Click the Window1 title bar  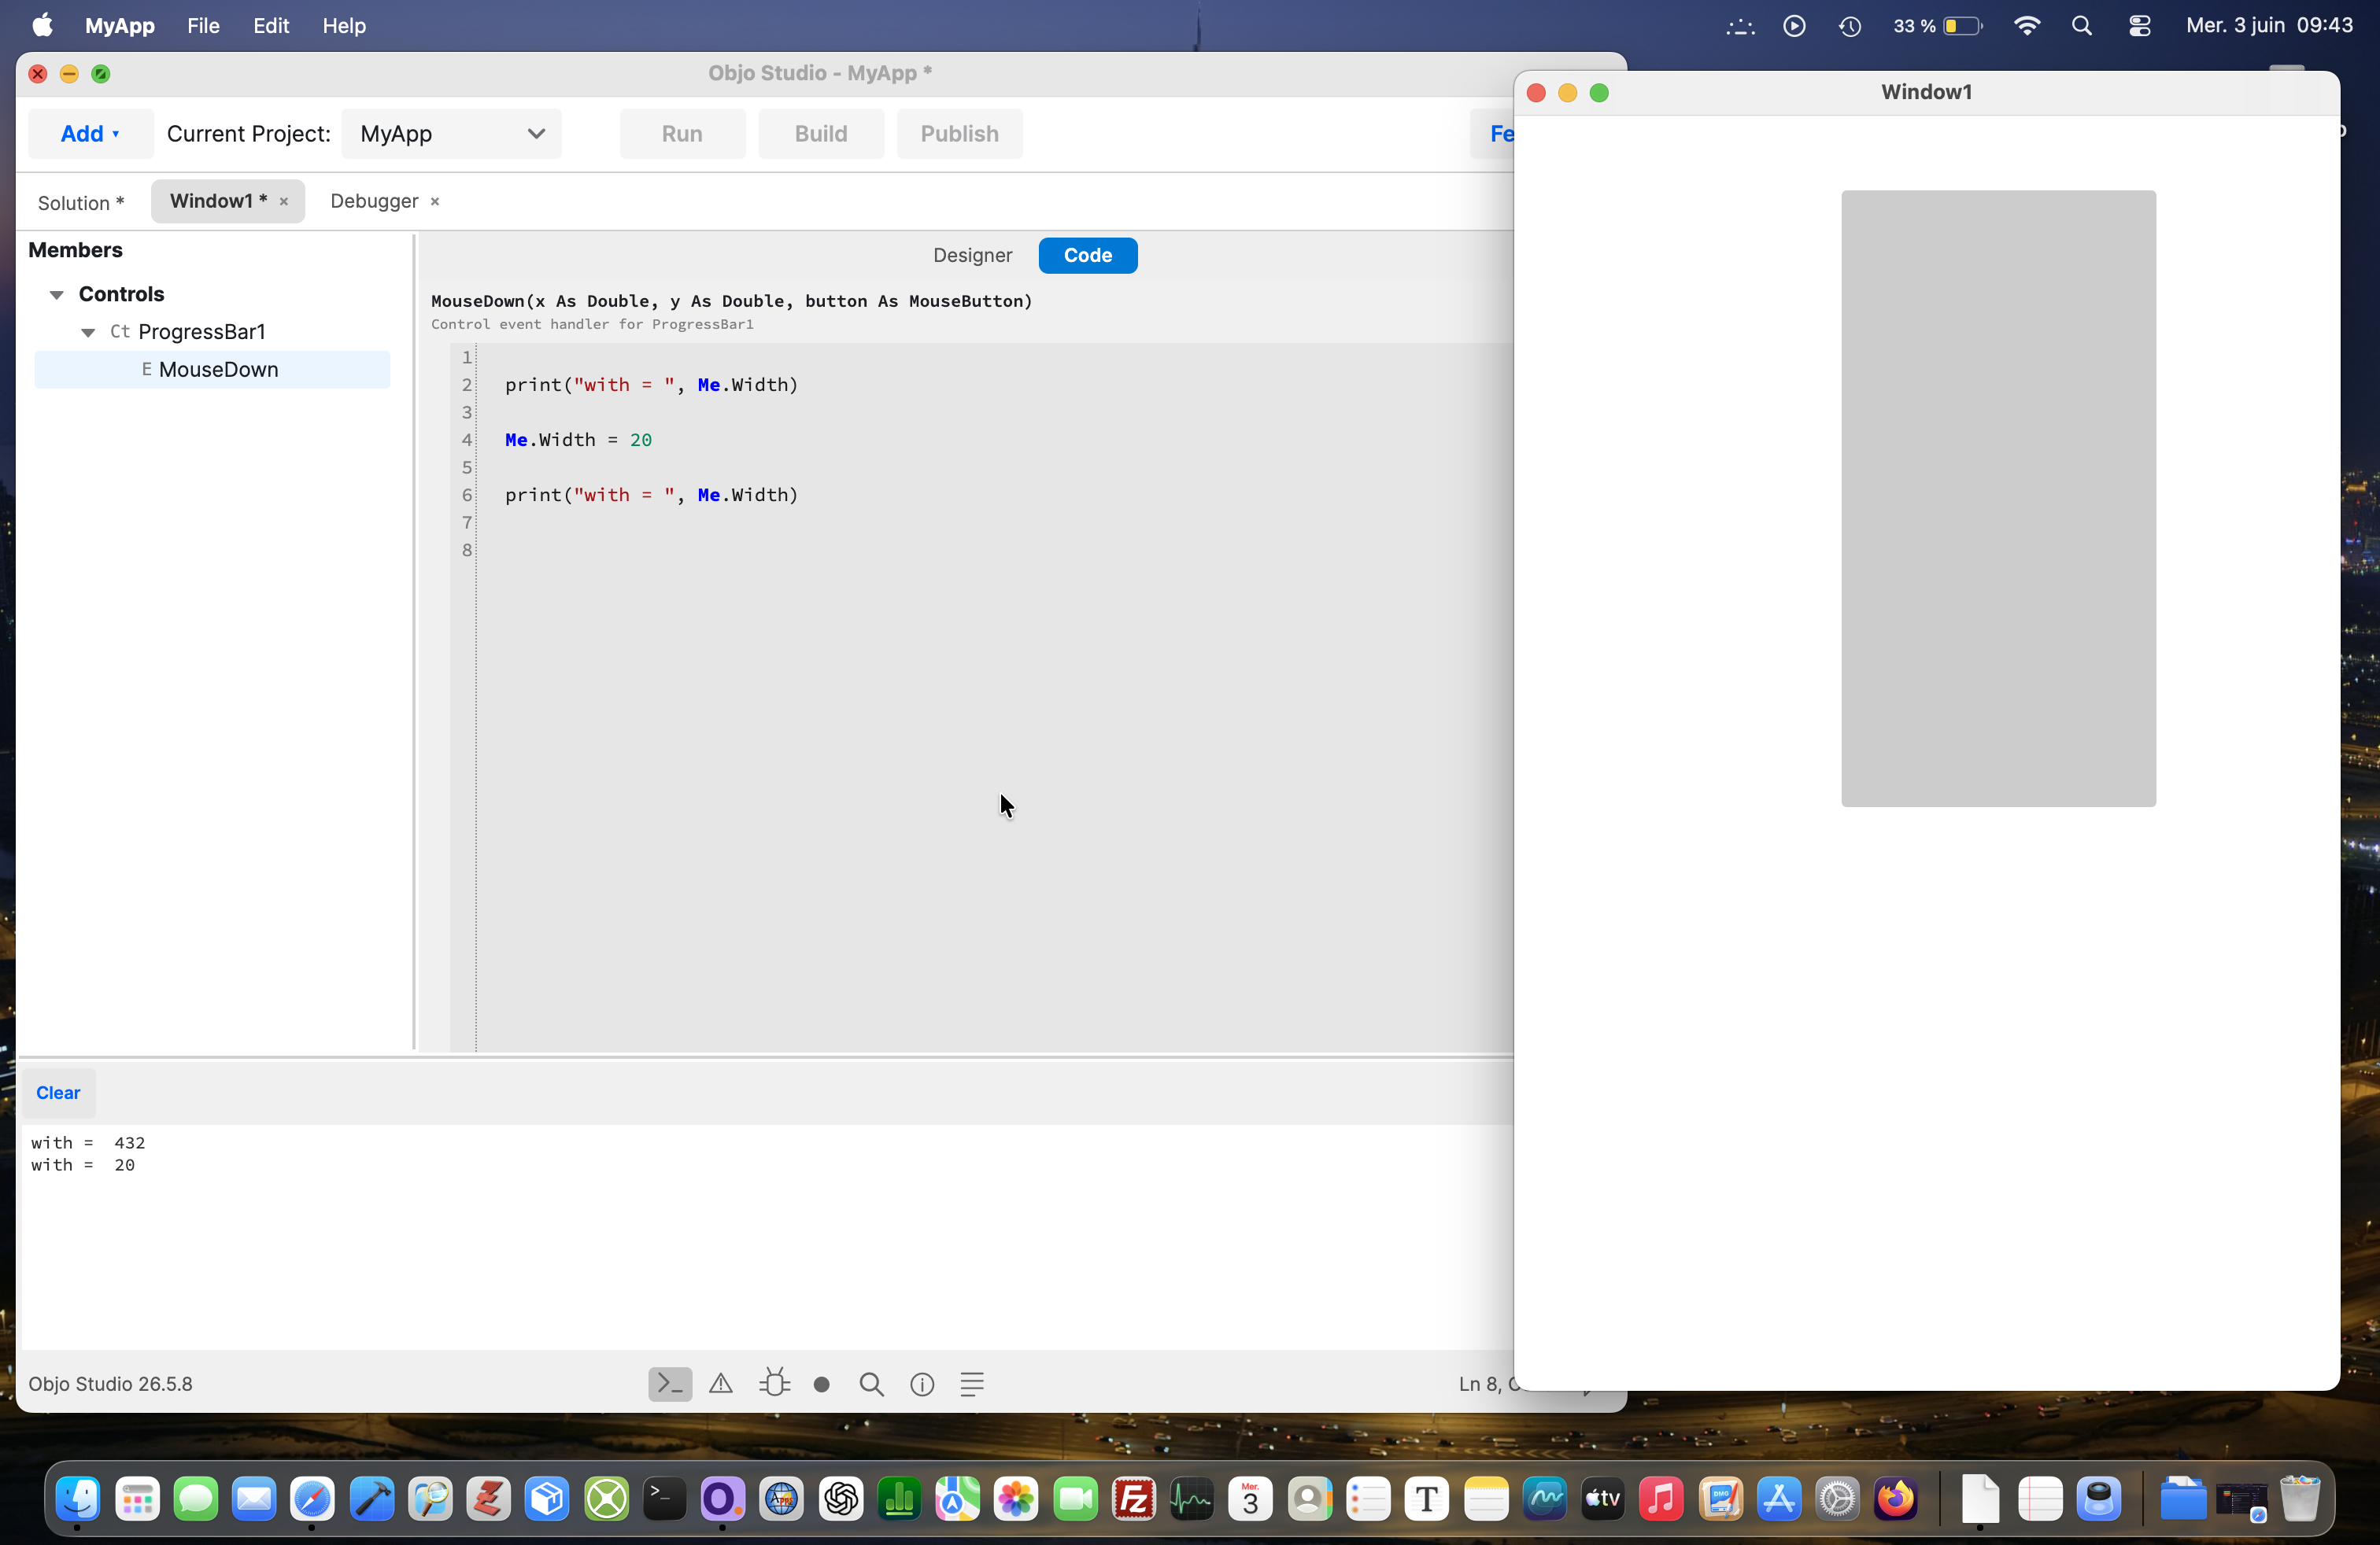click(1926, 93)
